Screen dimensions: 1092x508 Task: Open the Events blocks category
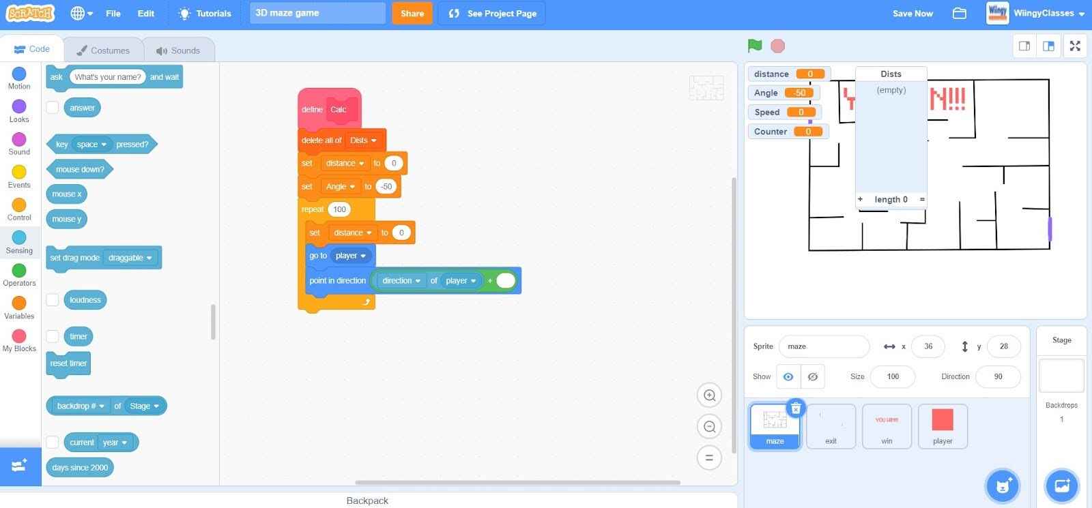pyautogui.click(x=19, y=176)
